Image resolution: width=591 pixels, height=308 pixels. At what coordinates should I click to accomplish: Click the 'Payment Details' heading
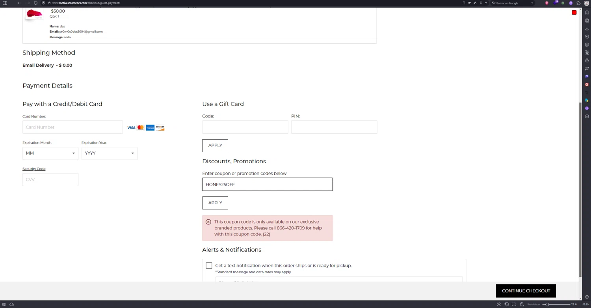pos(47,86)
